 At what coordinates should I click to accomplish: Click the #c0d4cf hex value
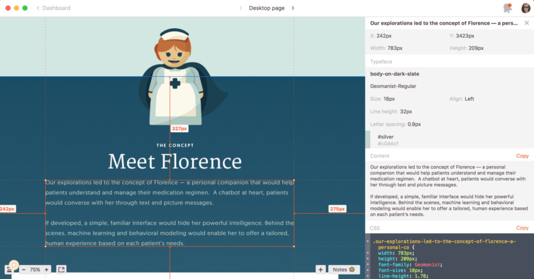[388, 144]
